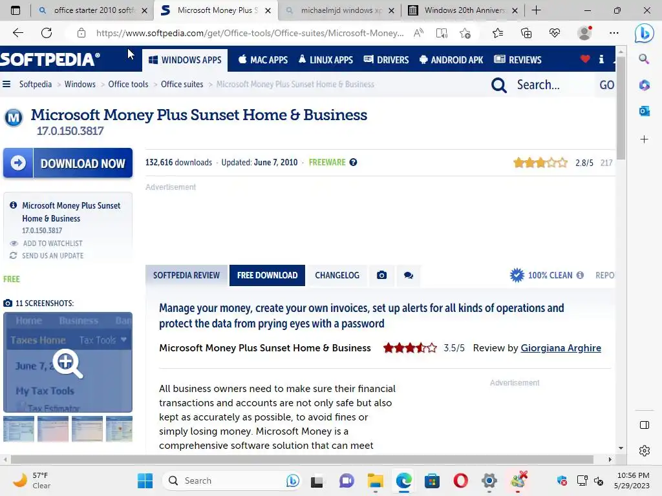Open Read aloud feature in address bar
This screenshot has height=496, width=662.
(x=418, y=33)
